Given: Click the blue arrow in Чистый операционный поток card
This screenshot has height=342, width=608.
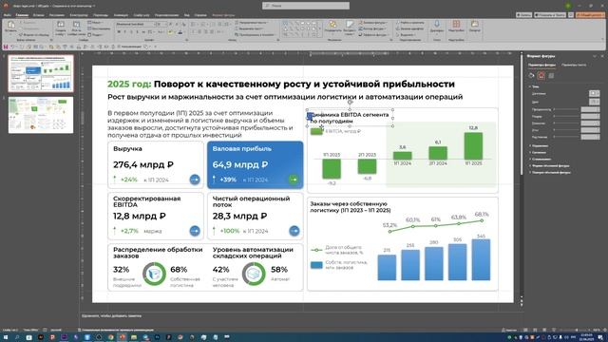Looking at the screenshot, I should pyautogui.click(x=294, y=231).
